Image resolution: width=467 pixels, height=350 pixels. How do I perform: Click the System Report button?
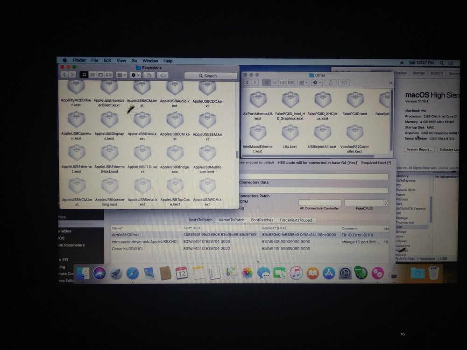click(419, 149)
